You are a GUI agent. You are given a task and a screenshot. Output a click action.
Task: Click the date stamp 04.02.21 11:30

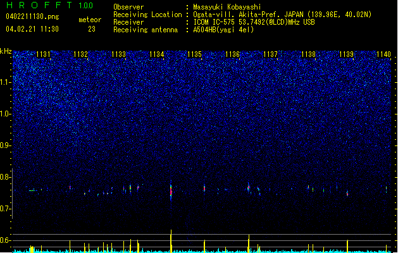pos(32,29)
